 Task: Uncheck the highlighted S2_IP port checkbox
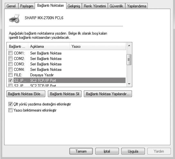10,80
